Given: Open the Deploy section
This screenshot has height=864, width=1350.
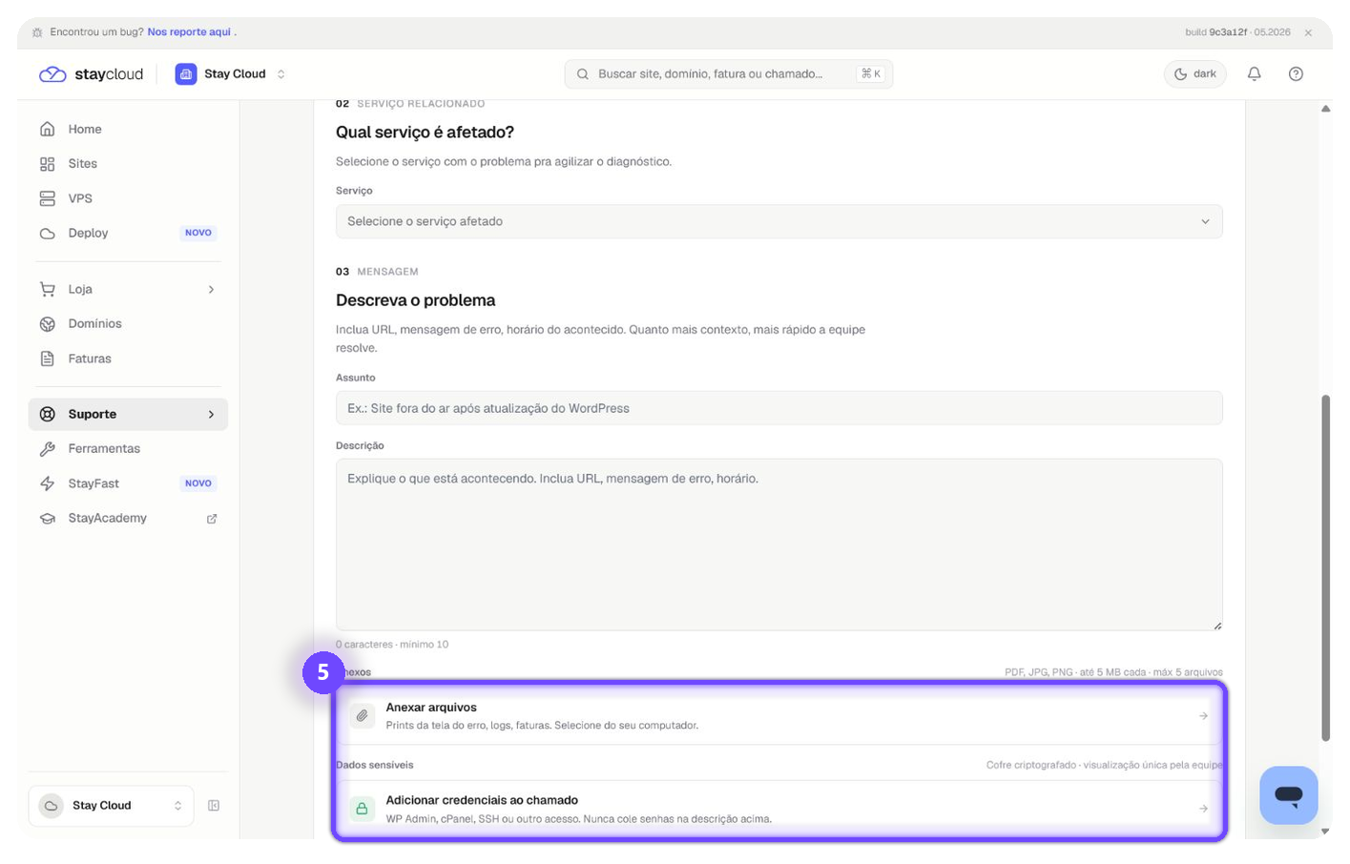Looking at the screenshot, I should (128, 233).
